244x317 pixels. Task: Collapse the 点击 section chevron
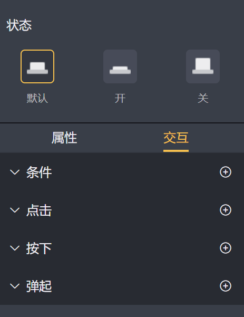15,210
